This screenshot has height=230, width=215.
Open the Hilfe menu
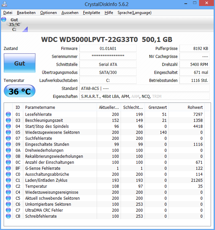point(109,13)
